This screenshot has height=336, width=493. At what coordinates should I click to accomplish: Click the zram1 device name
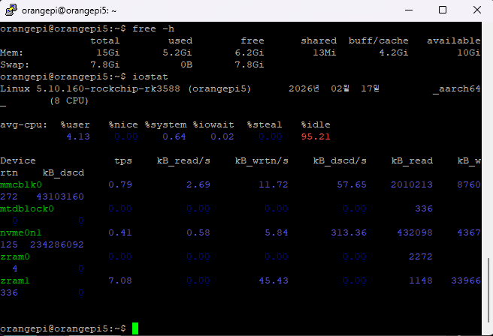[x=15, y=280]
